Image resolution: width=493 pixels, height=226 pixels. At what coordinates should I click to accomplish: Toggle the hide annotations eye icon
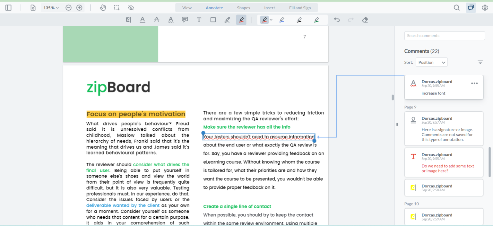click(x=131, y=7)
